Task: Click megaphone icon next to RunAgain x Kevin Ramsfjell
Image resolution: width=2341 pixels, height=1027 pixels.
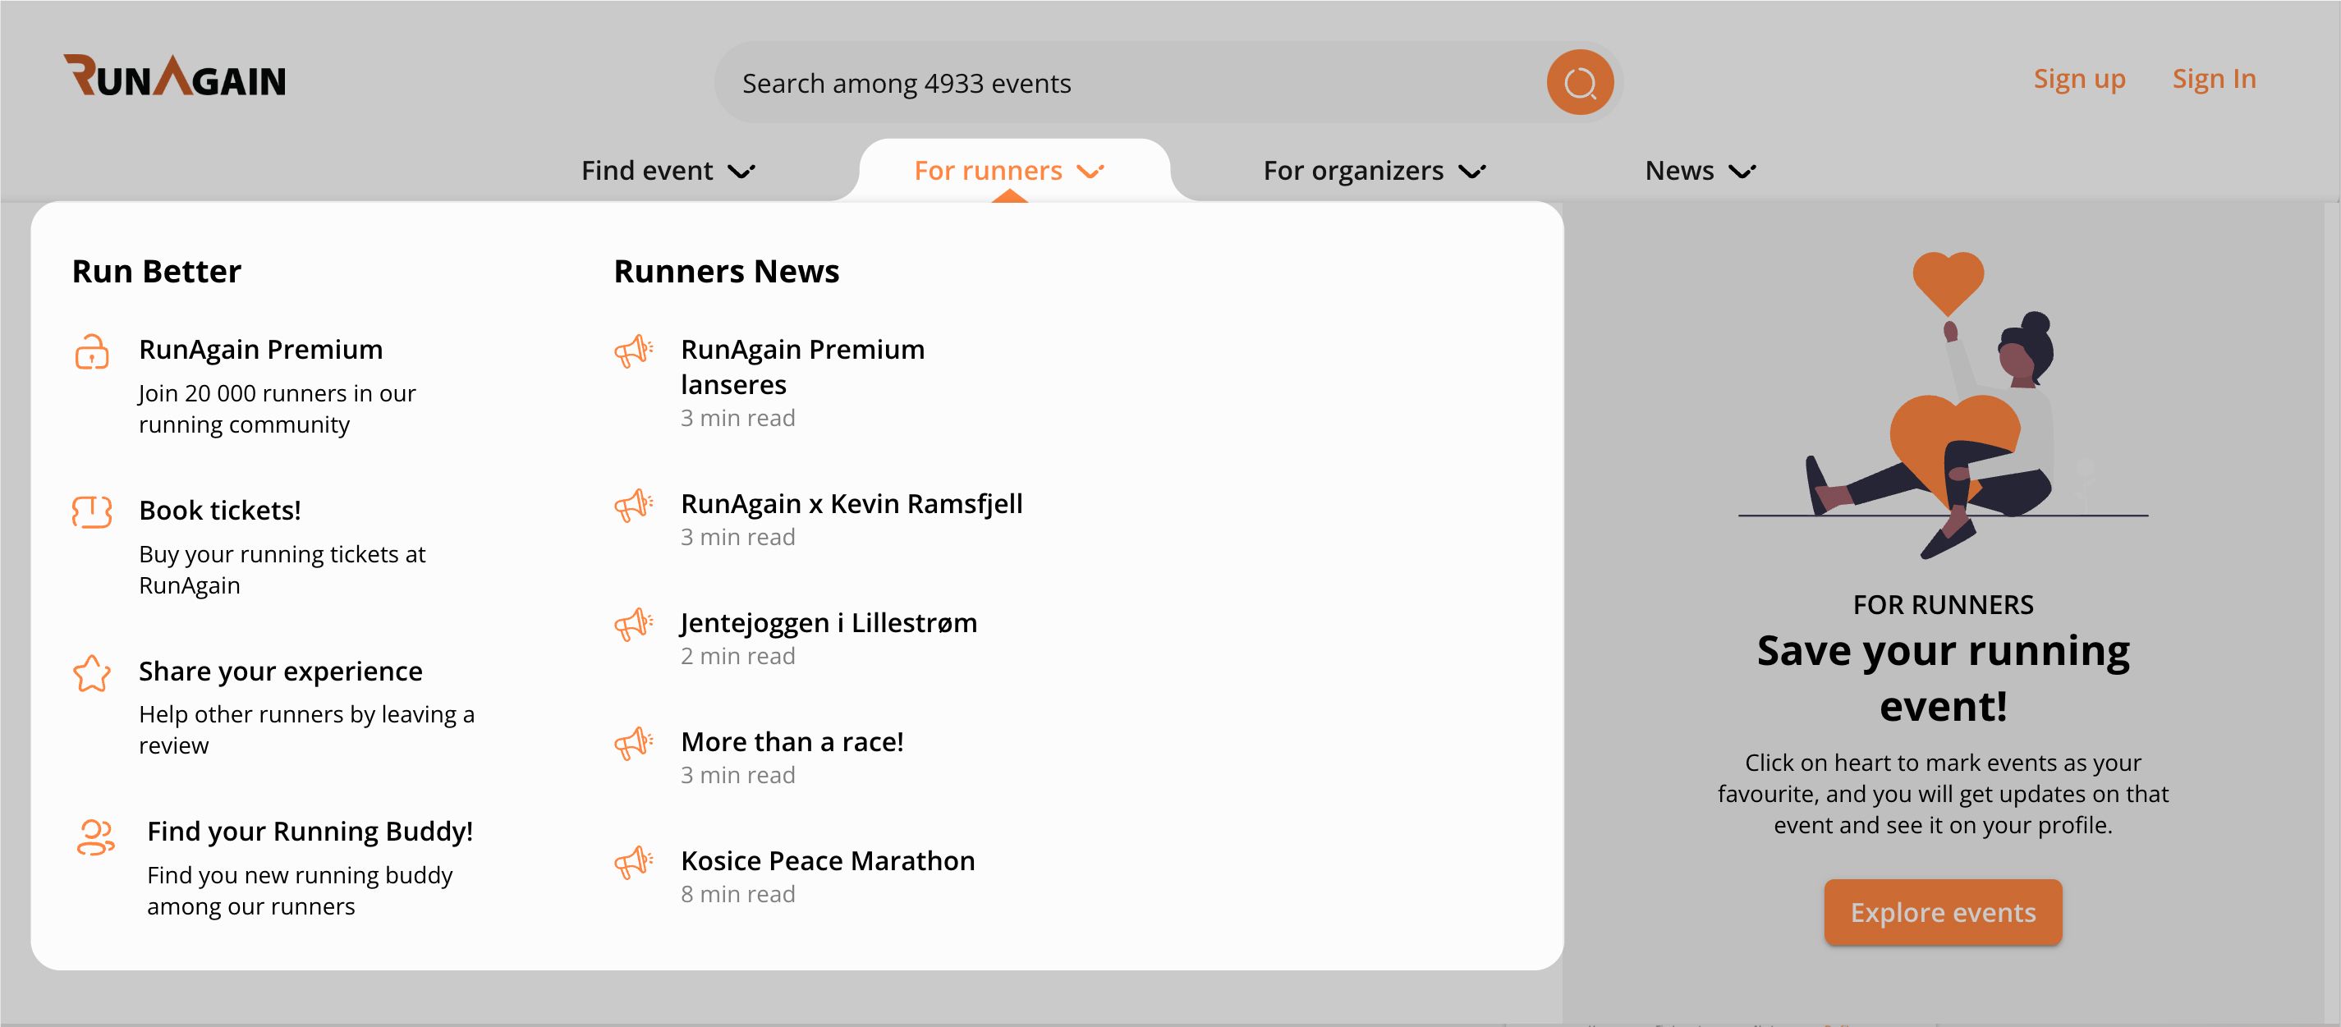Action: (x=633, y=506)
